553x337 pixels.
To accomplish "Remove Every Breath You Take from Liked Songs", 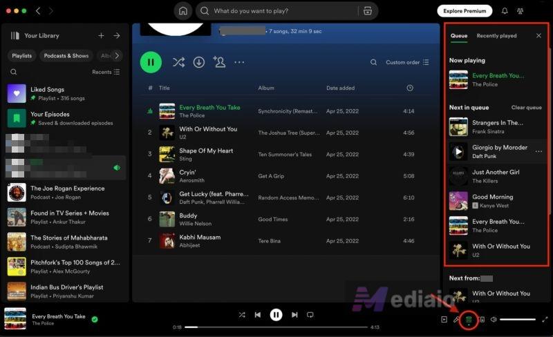I will pyautogui.click(x=95, y=319).
